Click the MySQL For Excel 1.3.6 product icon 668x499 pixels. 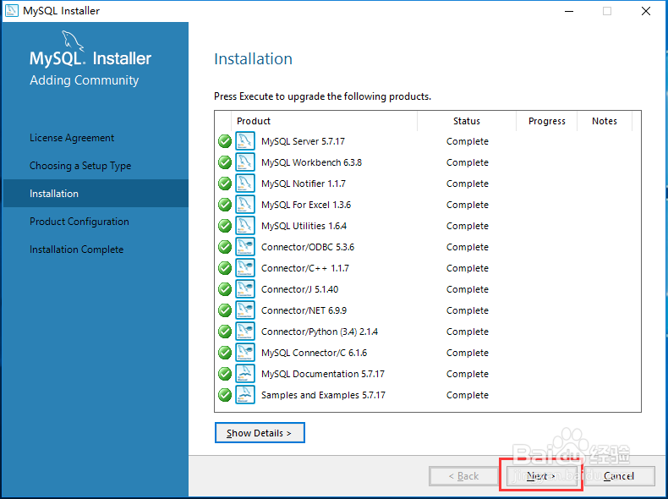click(245, 205)
